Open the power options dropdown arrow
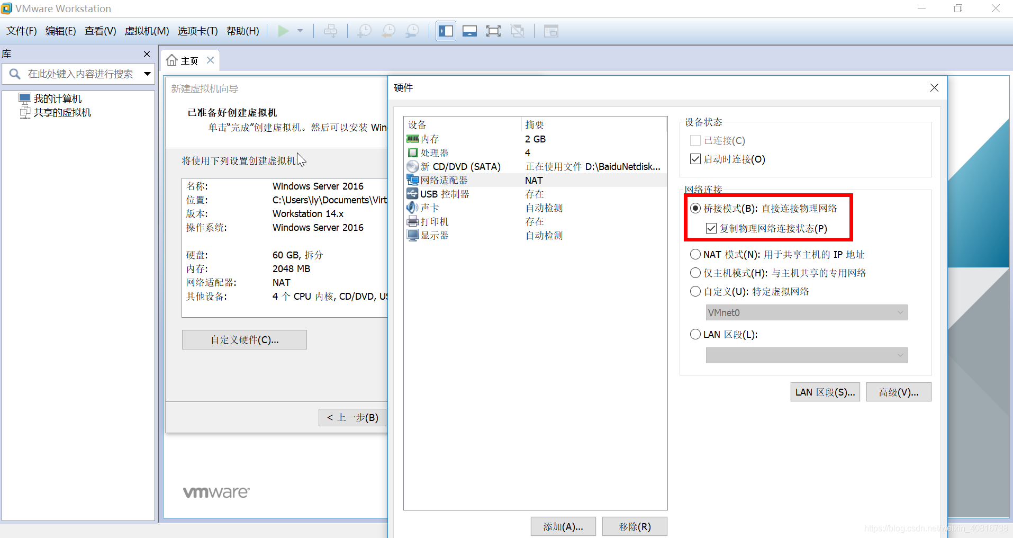The image size is (1013, 538). pos(300,31)
